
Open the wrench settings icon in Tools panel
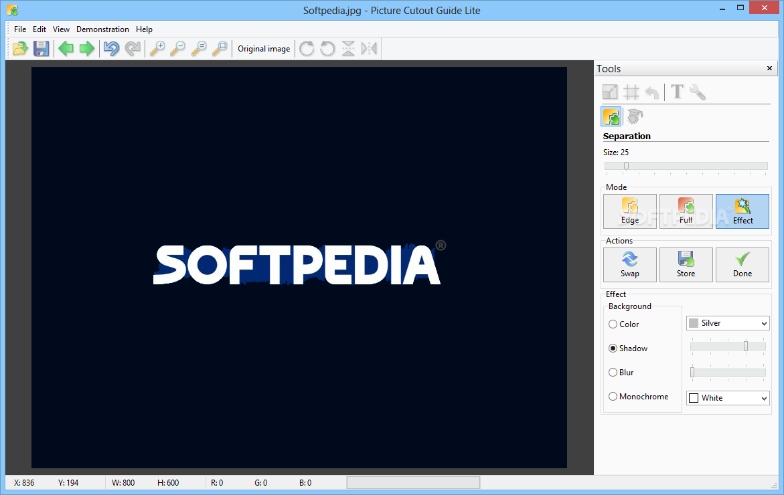pos(698,92)
